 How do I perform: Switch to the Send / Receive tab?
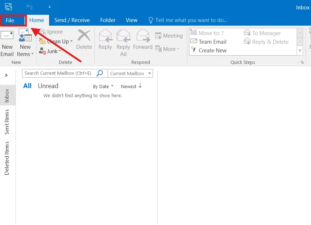tap(72, 20)
